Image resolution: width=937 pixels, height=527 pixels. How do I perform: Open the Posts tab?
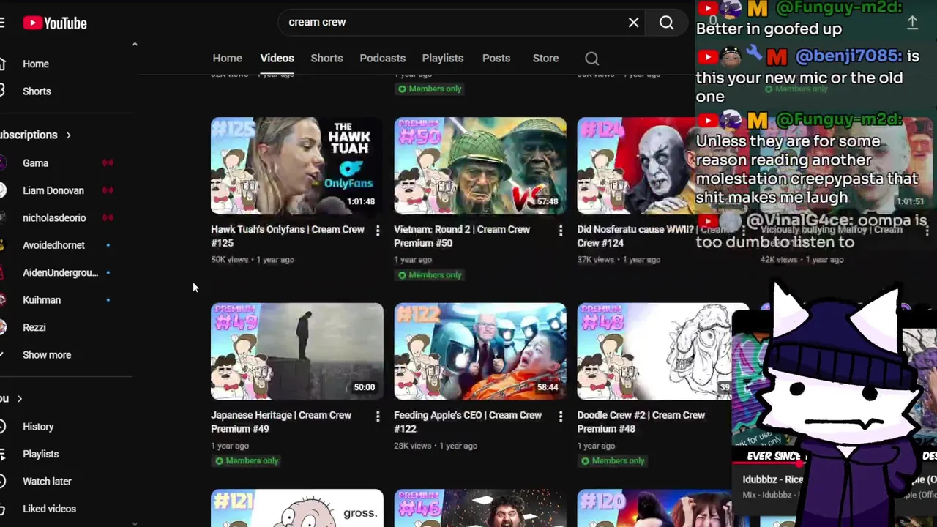[x=496, y=58]
